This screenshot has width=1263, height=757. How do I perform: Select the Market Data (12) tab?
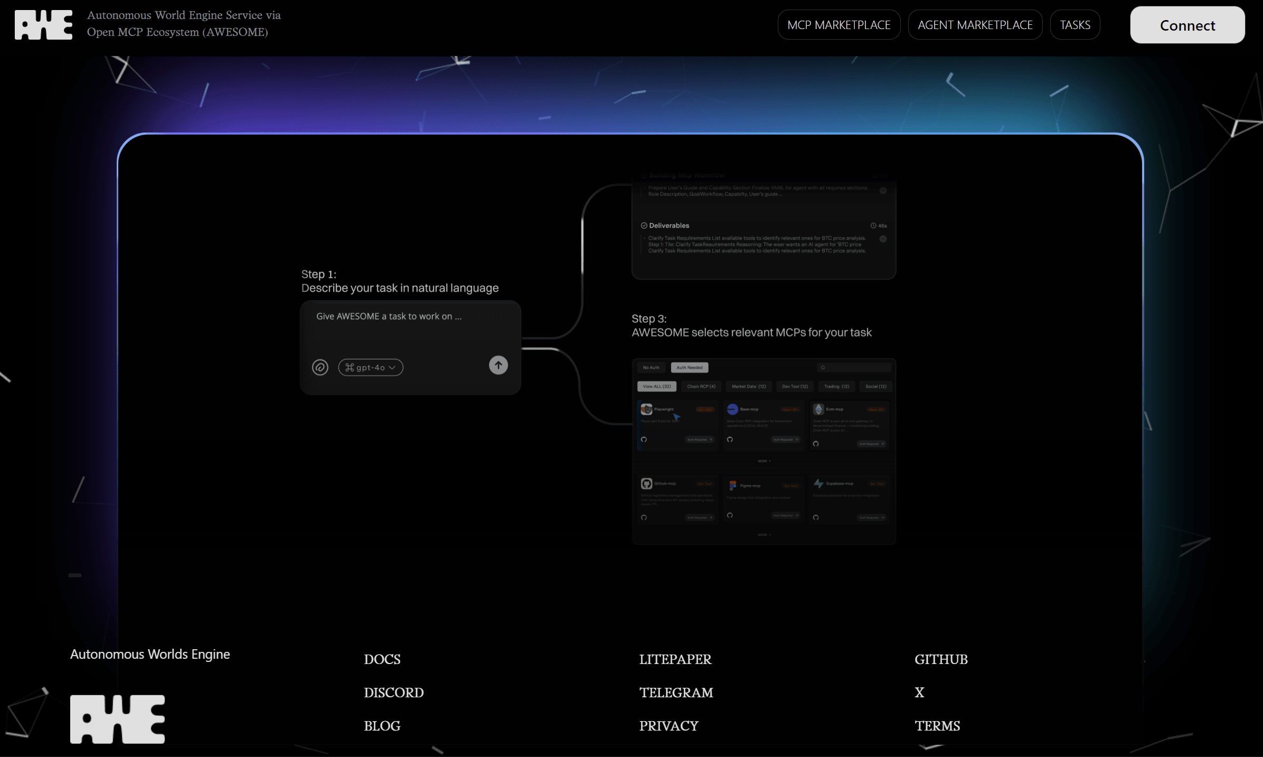click(x=748, y=387)
